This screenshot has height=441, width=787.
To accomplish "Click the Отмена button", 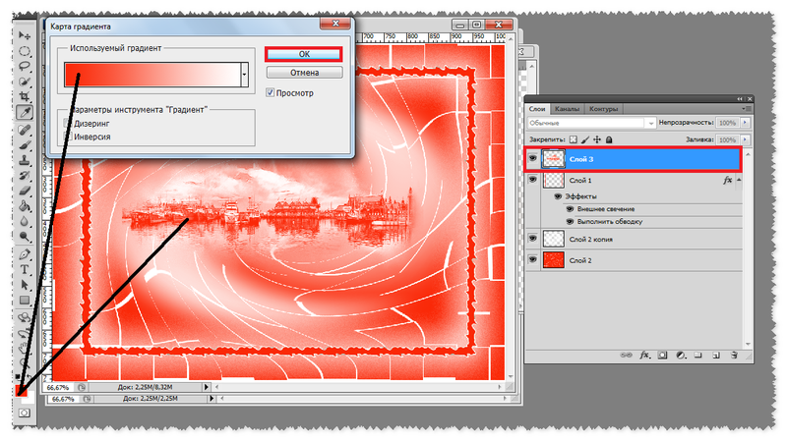I will tap(304, 73).
